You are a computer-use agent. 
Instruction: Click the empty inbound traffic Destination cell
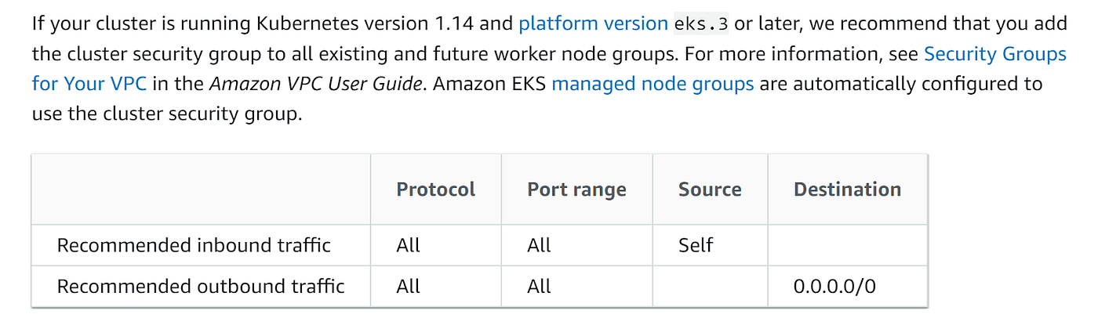847,245
